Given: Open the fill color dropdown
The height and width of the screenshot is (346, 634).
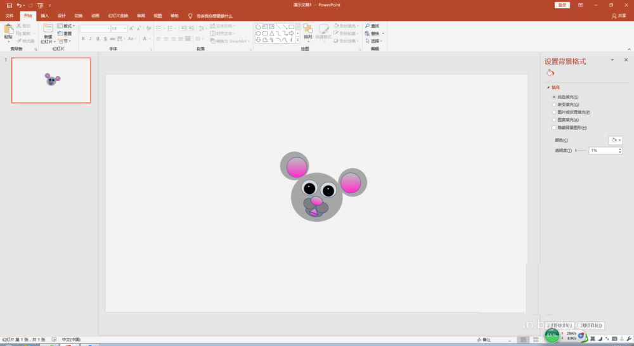Looking at the screenshot, I should (x=615, y=140).
